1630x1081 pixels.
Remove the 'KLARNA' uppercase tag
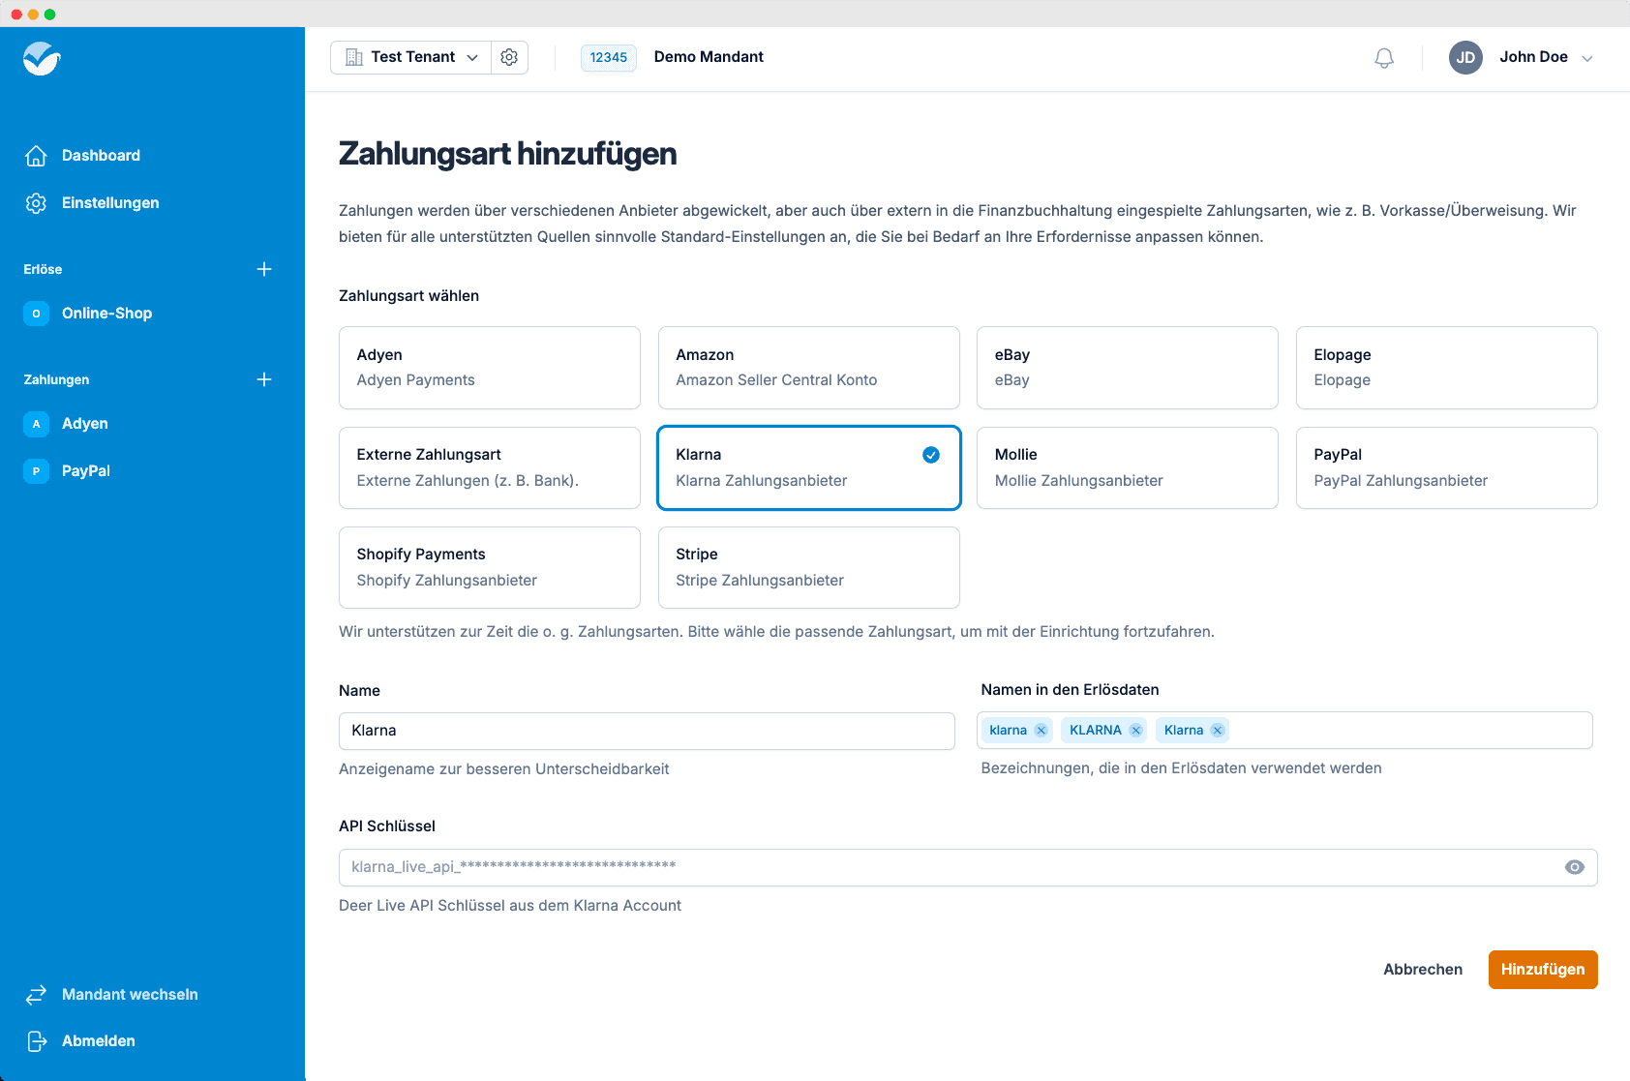pyautogui.click(x=1136, y=731)
